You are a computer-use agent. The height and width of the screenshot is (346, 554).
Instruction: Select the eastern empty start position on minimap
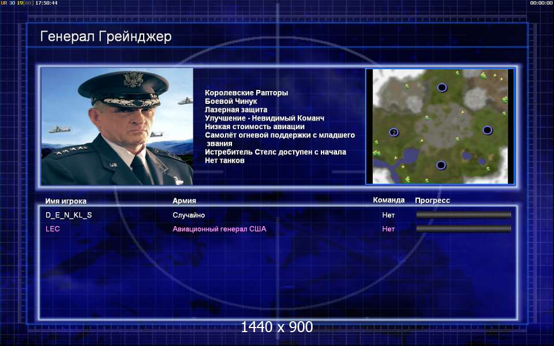487,130
